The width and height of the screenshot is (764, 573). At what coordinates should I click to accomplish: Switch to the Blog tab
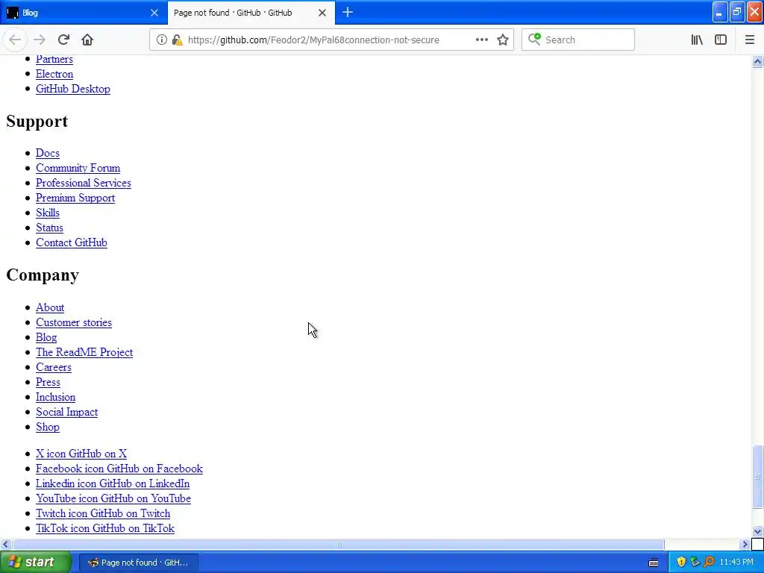(84, 13)
